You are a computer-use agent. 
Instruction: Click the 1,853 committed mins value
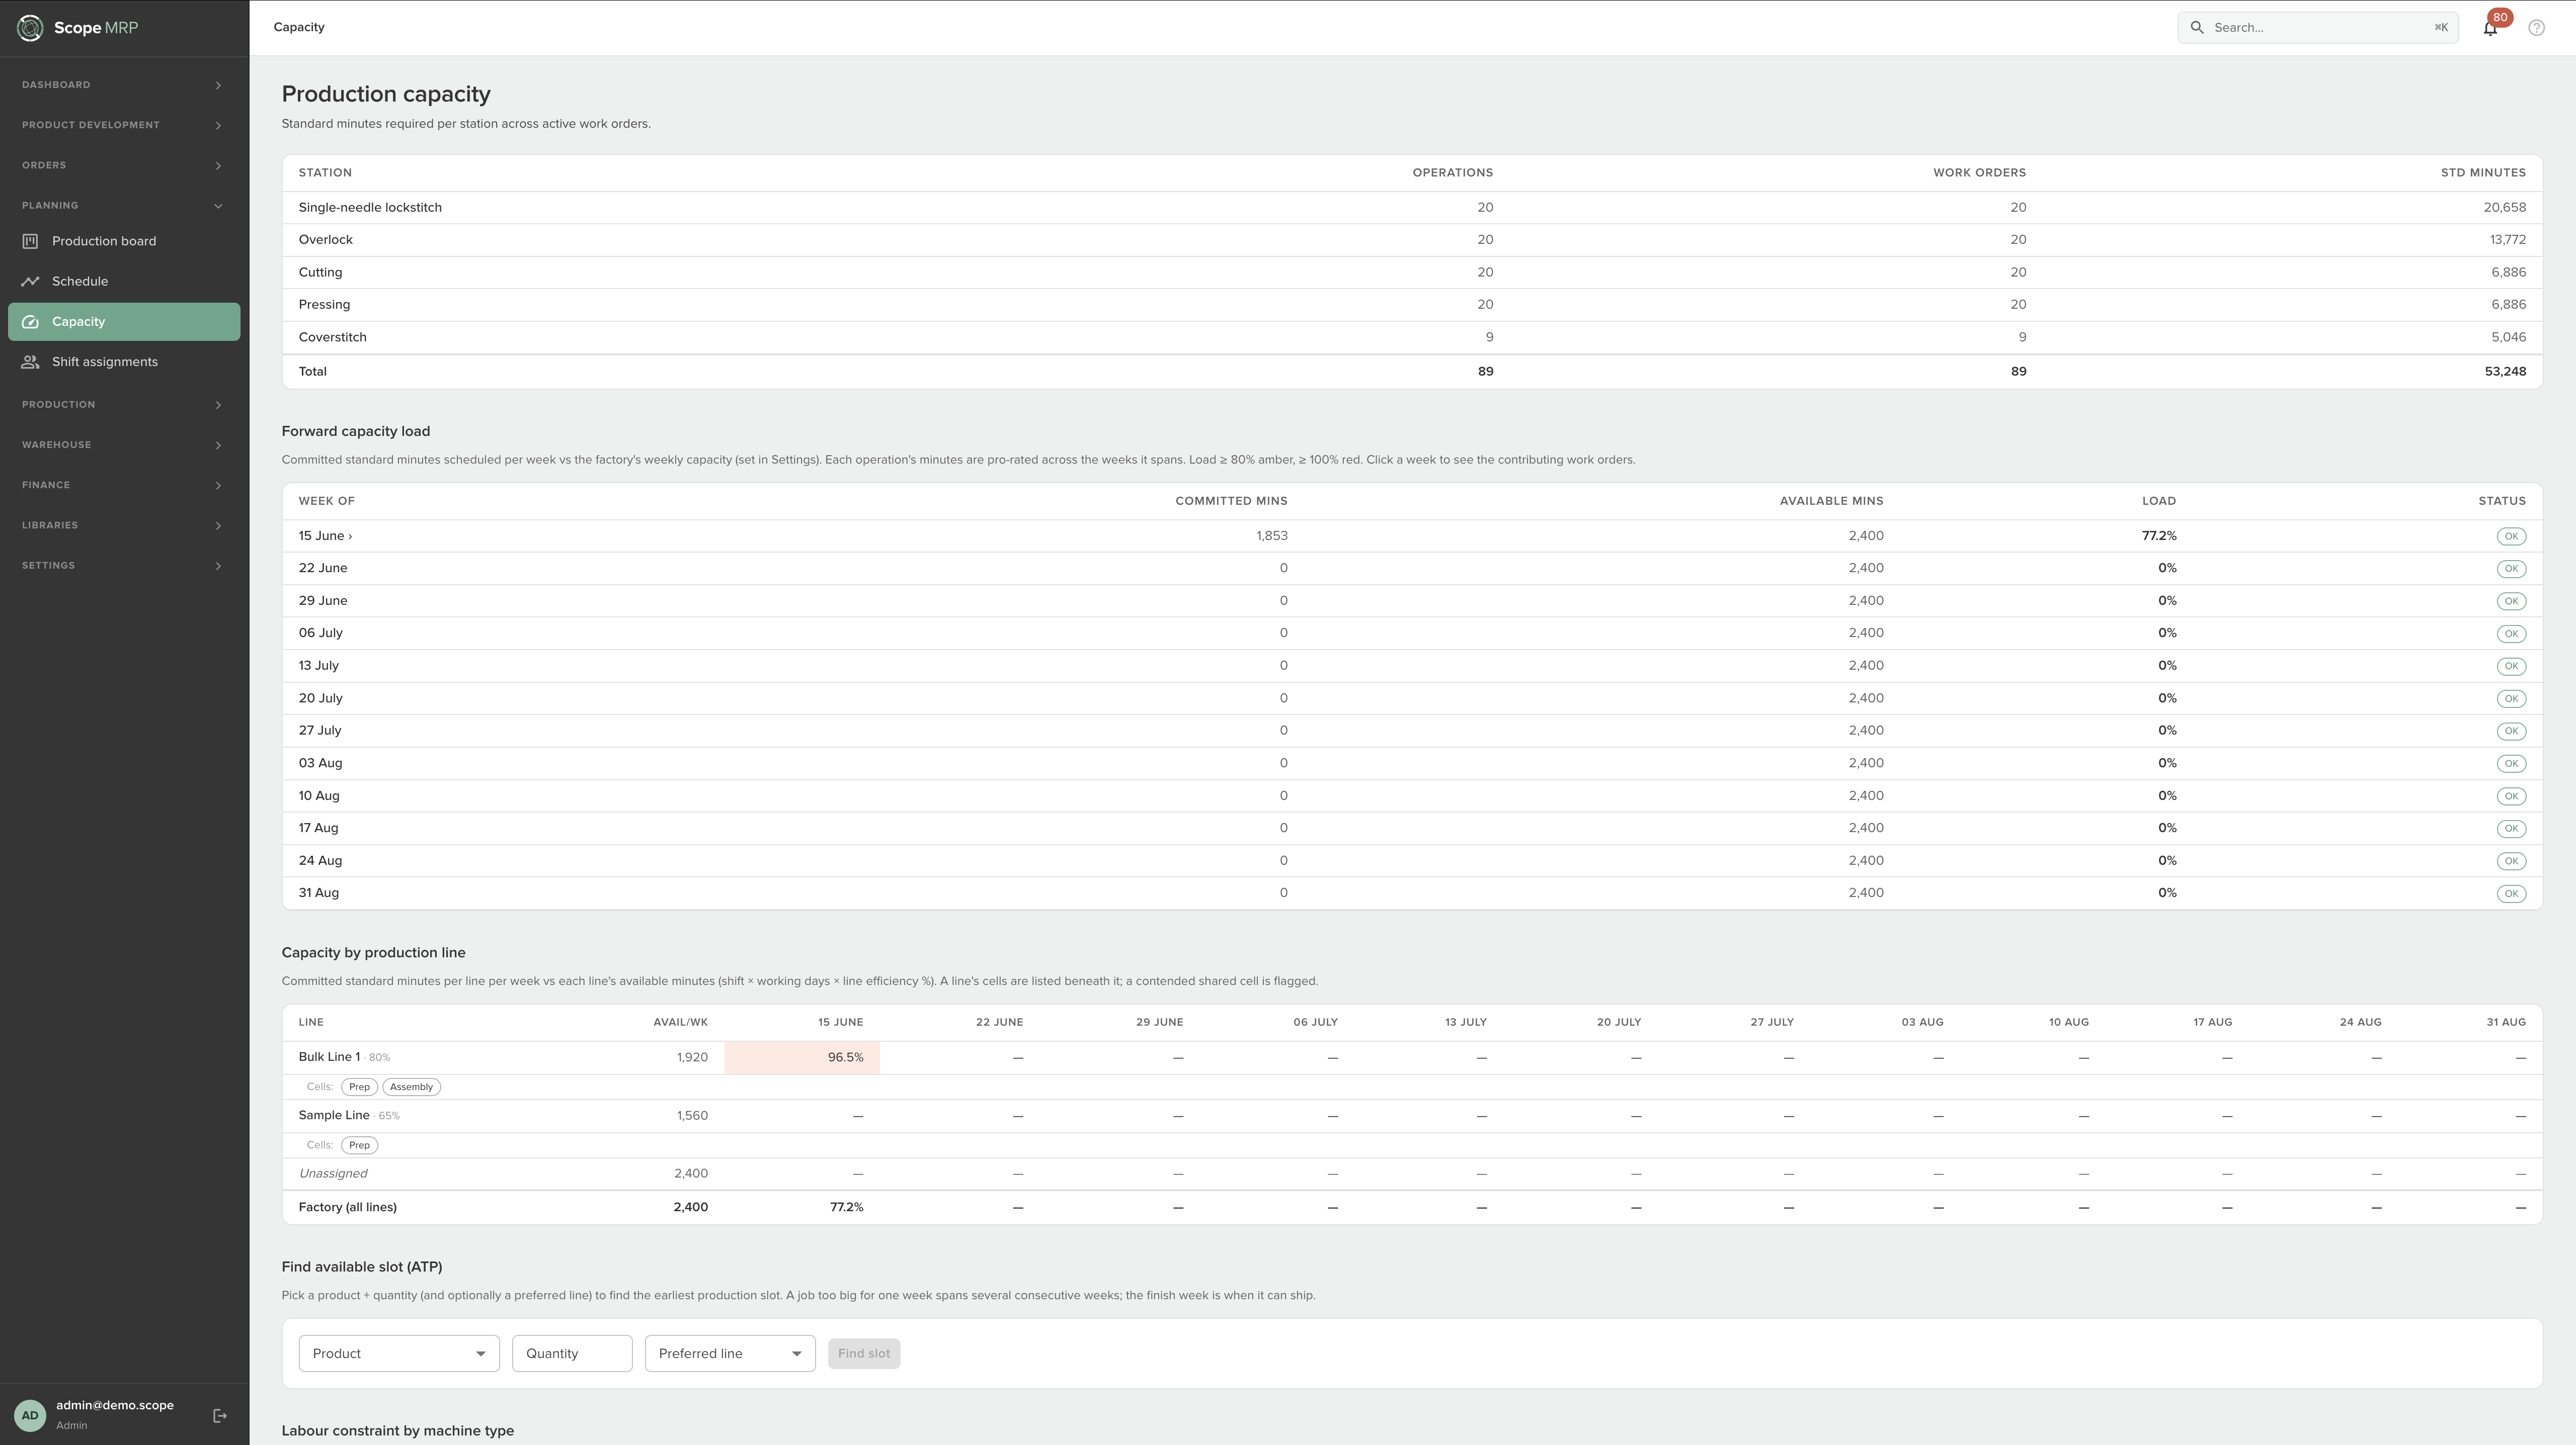(x=1272, y=535)
